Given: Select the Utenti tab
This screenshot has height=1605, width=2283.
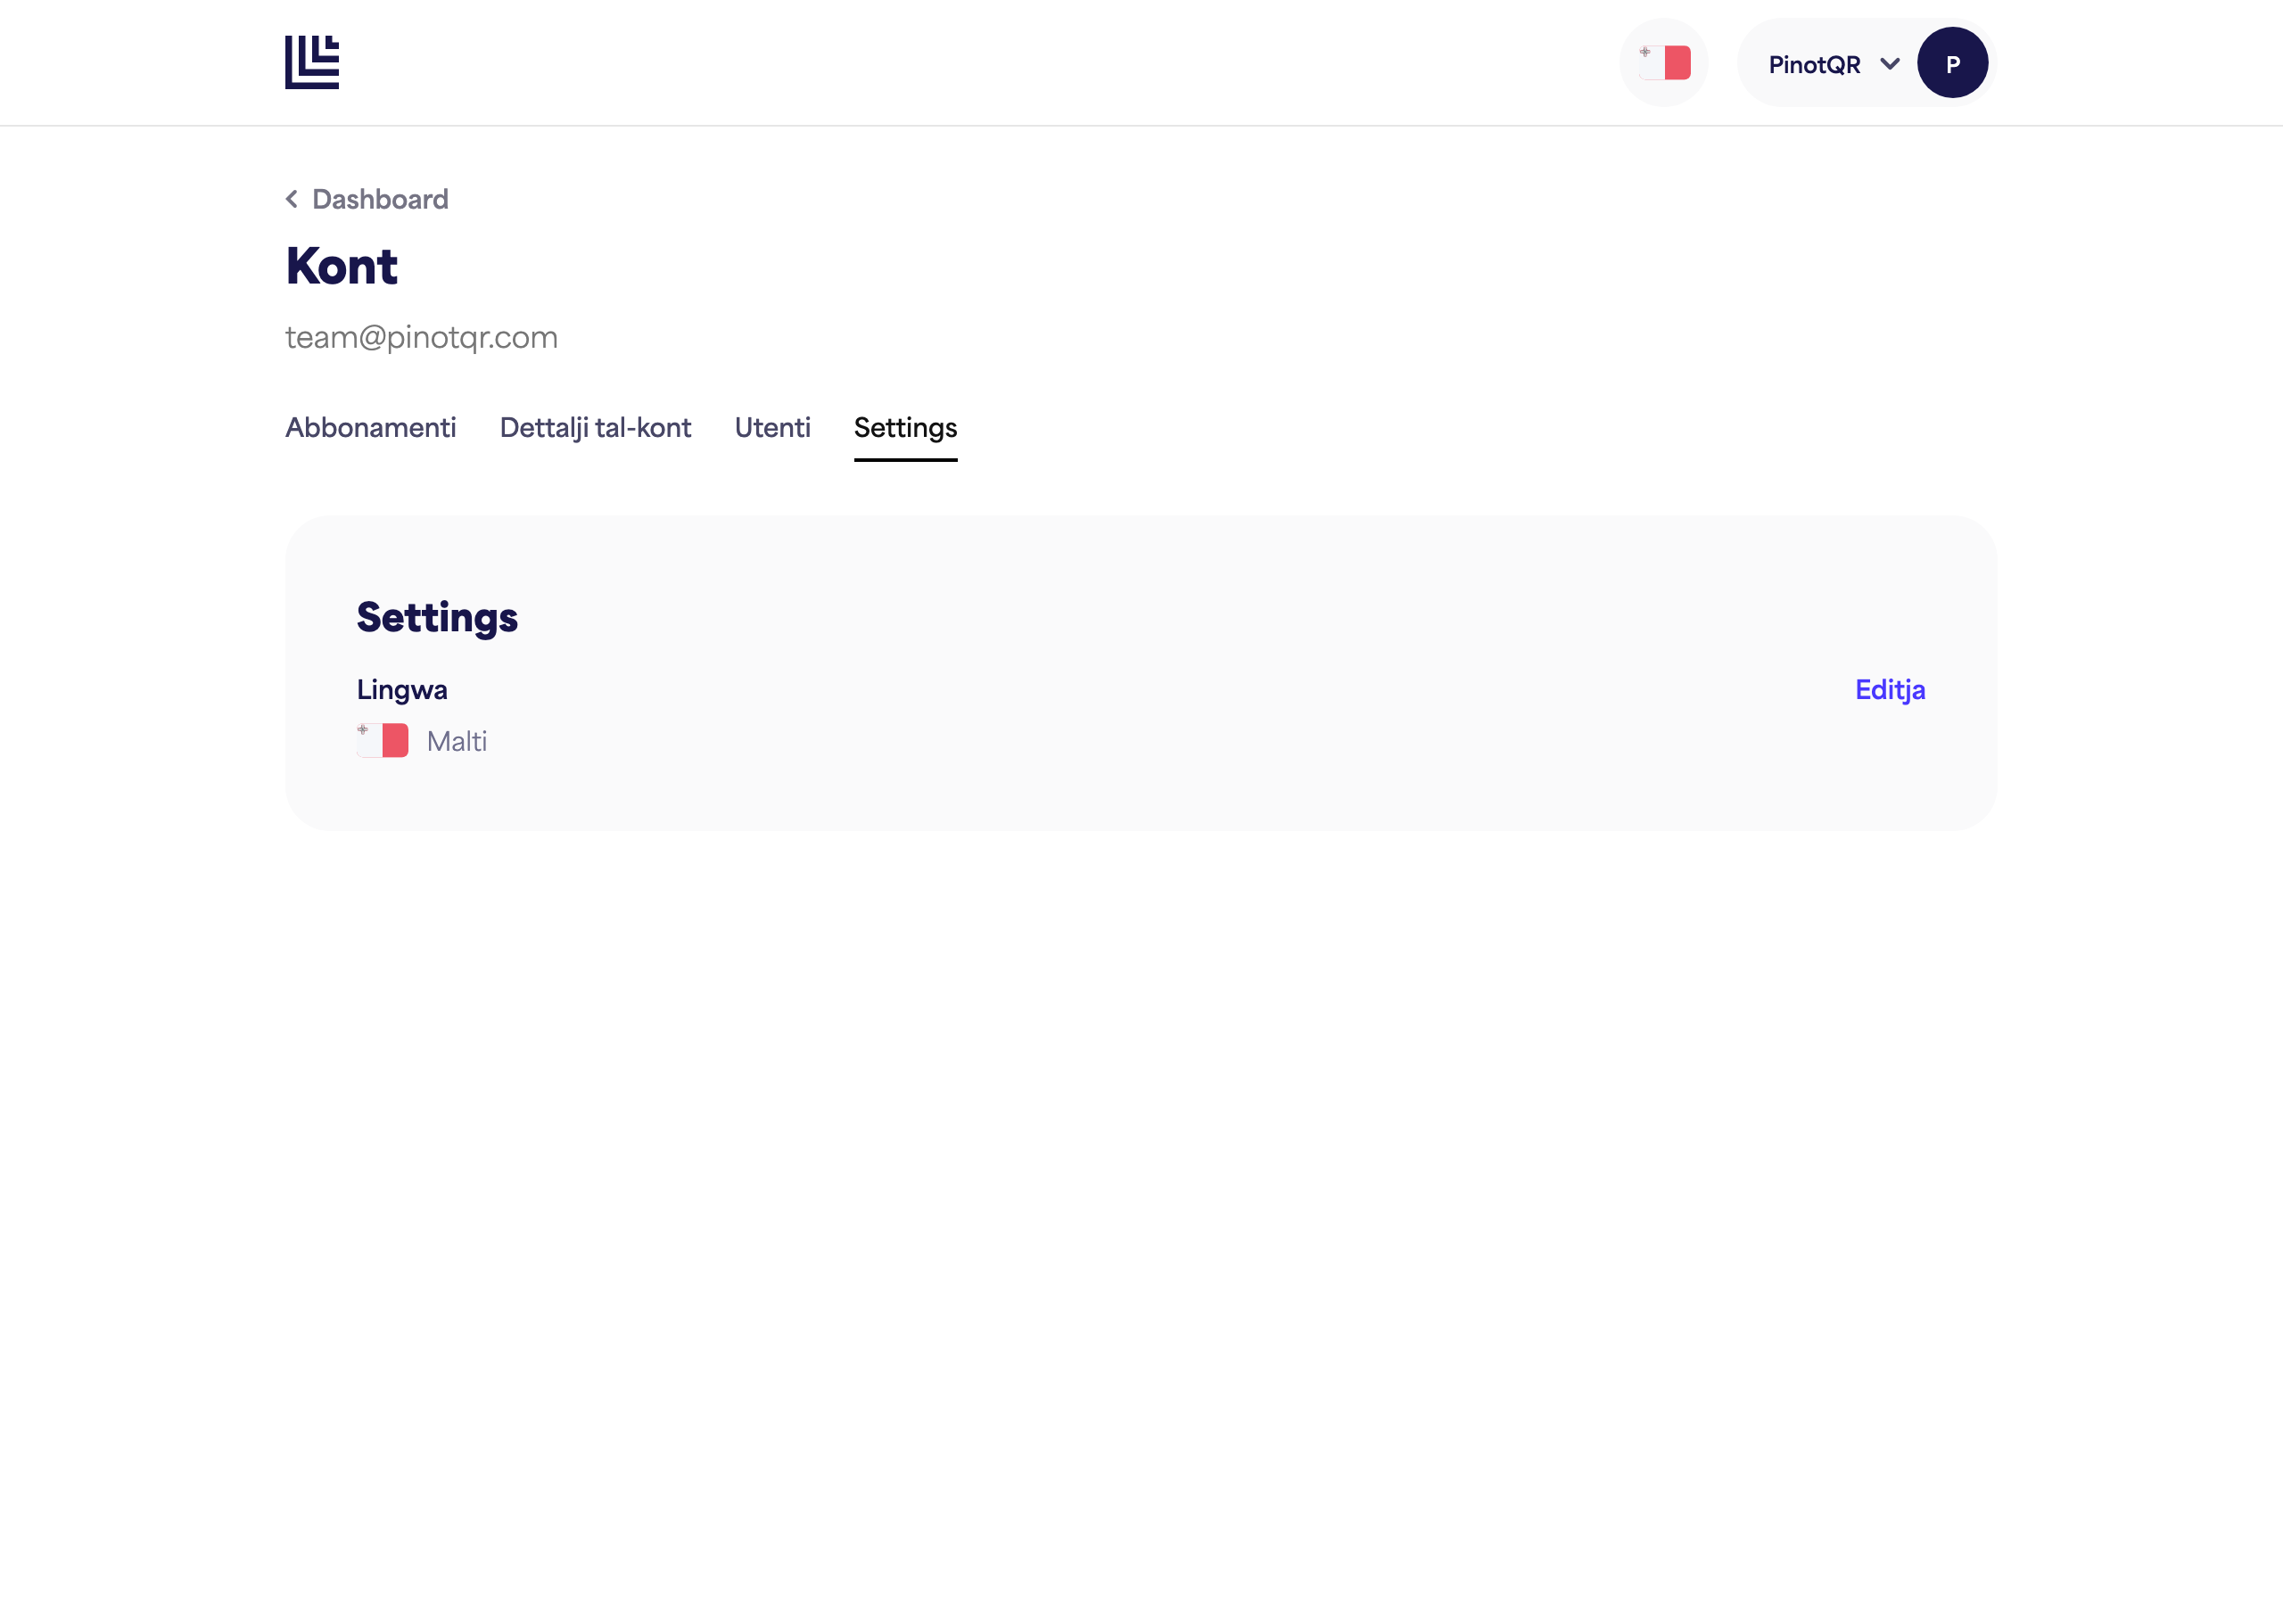Looking at the screenshot, I should 772,428.
